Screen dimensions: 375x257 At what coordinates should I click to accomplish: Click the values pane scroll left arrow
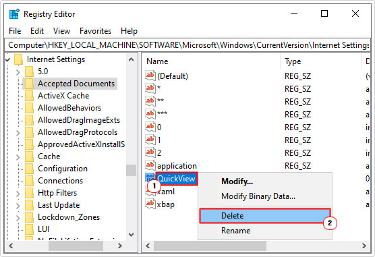pyautogui.click(x=148, y=246)
